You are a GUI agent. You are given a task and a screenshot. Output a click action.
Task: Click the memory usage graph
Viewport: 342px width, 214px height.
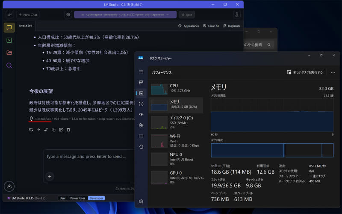(272, 115)
